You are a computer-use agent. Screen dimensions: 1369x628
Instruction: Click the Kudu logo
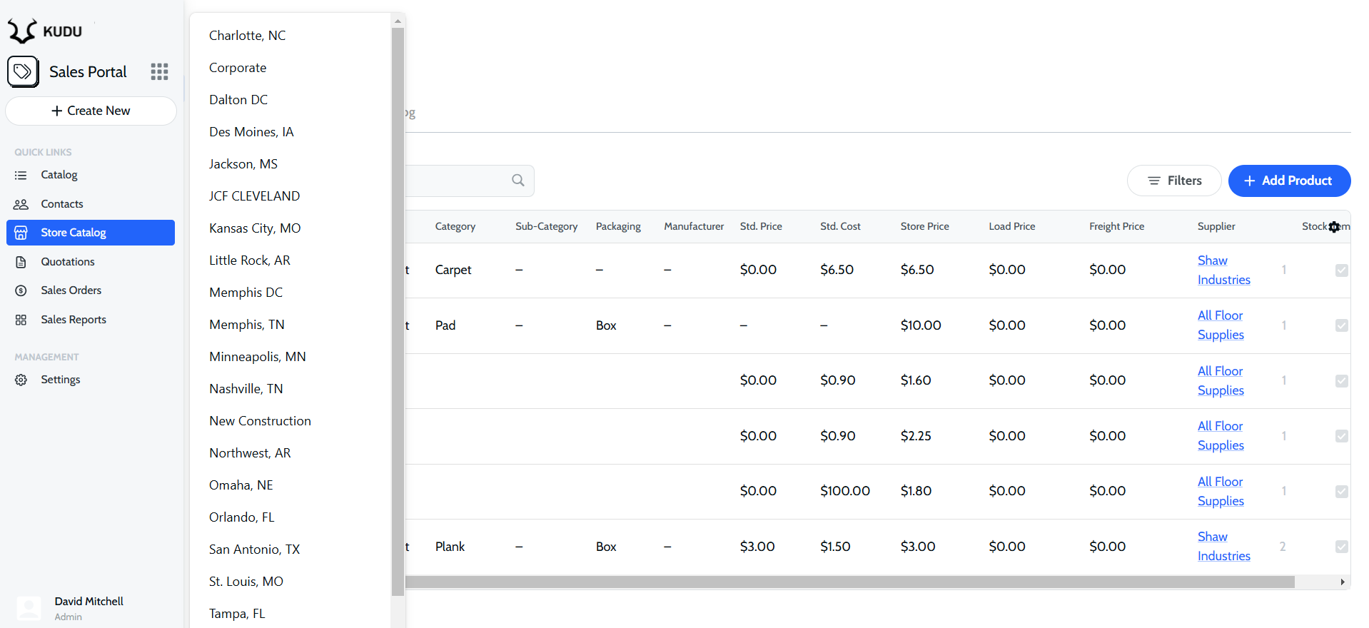[46, 31]
